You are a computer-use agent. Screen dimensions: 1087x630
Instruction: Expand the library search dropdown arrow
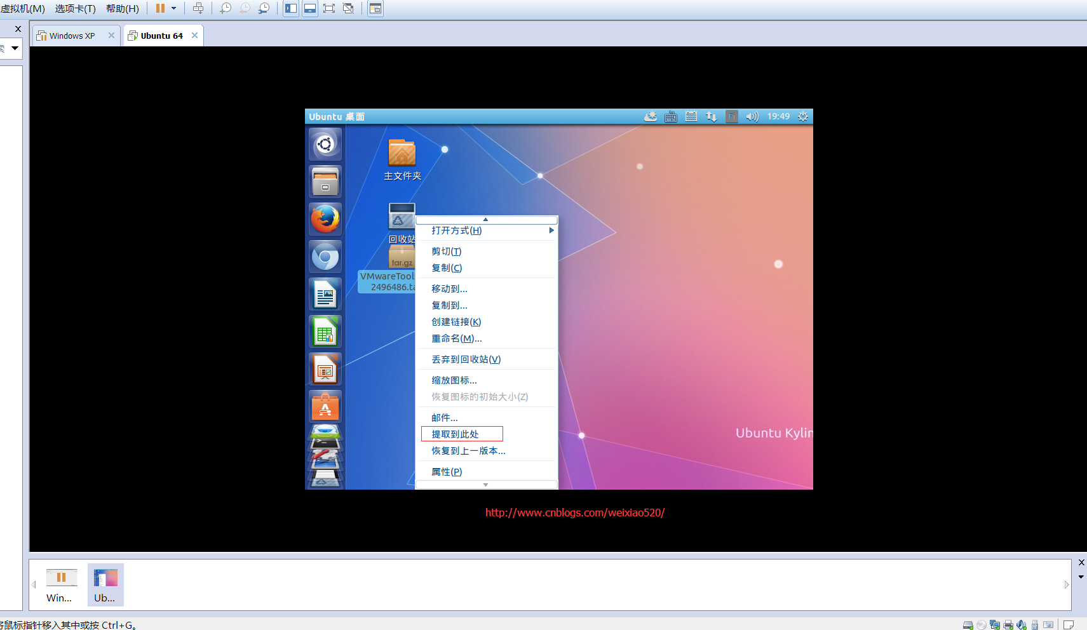pyautogui.click(x=15, y=48)
